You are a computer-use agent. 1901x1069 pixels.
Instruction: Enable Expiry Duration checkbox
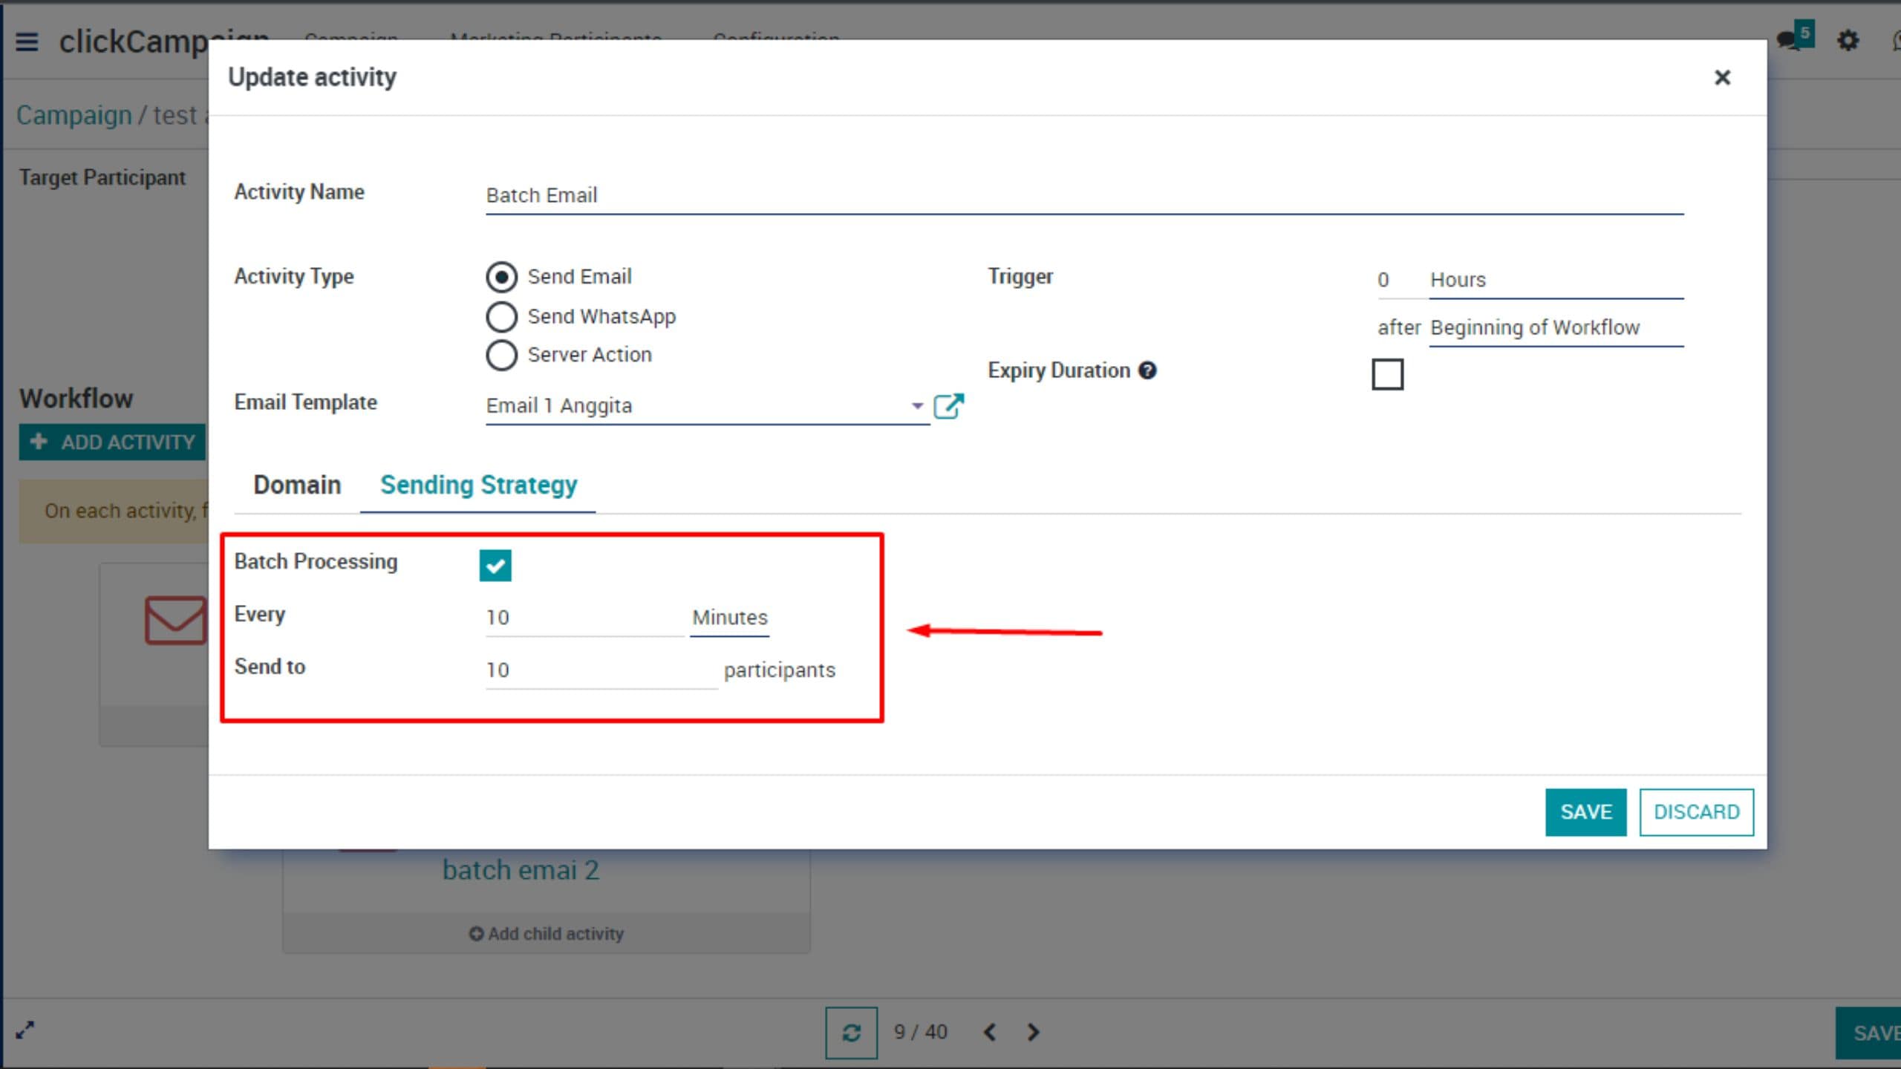pos(1387,374)
